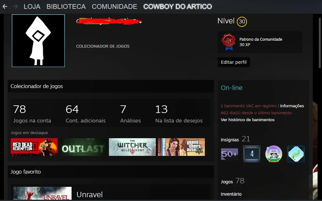Go forward with the right arrow

(x=15, y=7)
